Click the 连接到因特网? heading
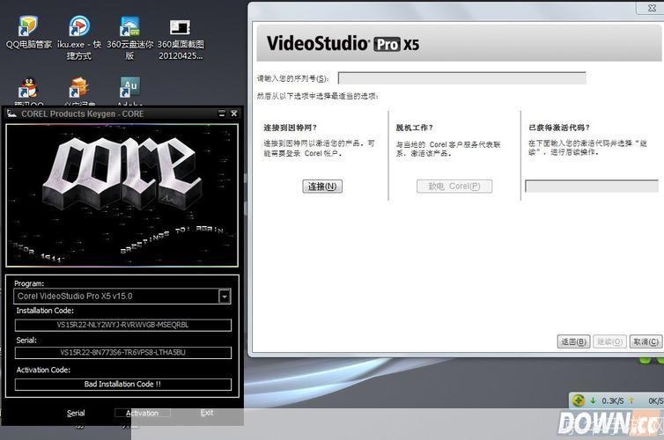Image resolution: width=664 pixels, height=440 pixels. coord(290,128)
